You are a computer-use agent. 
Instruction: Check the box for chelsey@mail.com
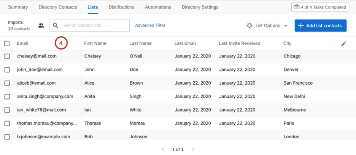7,56
